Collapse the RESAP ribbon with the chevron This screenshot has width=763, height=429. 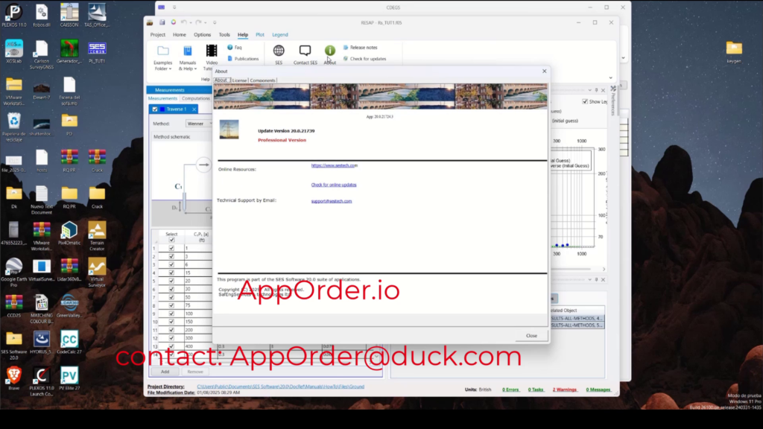[x=611, y=77]
